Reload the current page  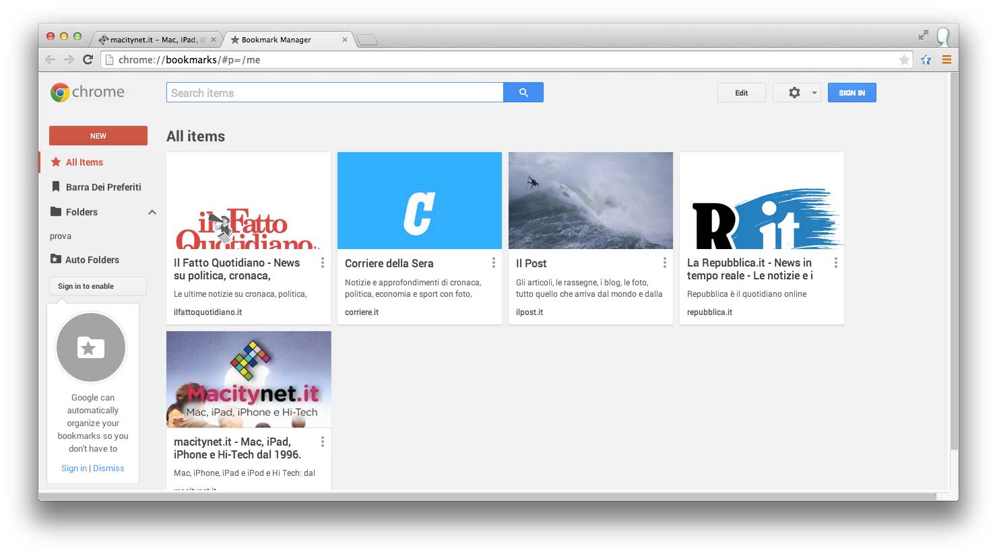tap(88, 59)
